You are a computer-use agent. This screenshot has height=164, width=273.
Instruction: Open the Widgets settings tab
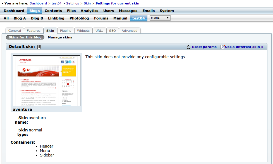pyautogui.click(x=83, y=31)
